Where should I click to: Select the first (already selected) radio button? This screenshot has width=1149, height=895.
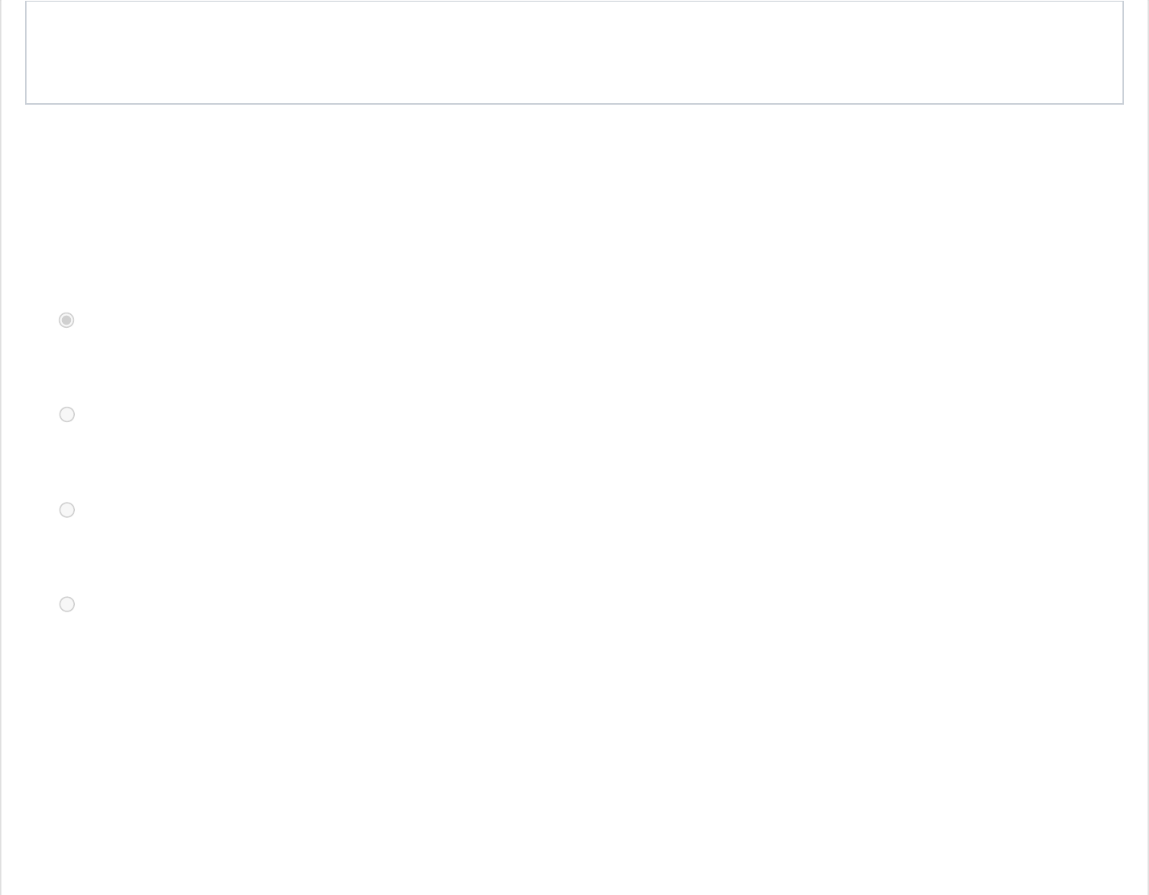[x=67, y=321]
